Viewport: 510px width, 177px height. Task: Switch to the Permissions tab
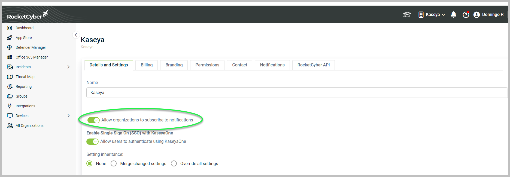[207, 65]
